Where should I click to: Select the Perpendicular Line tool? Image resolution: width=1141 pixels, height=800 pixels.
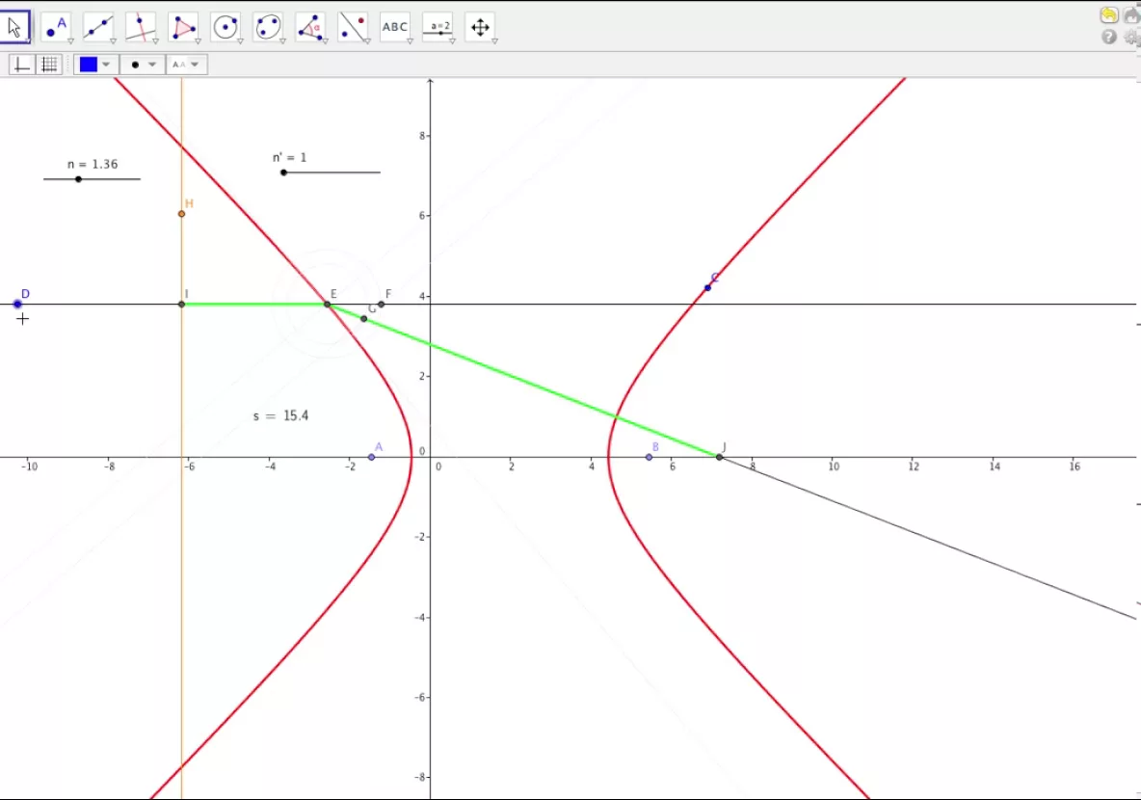pyautogui.click(x=141, y=28)
